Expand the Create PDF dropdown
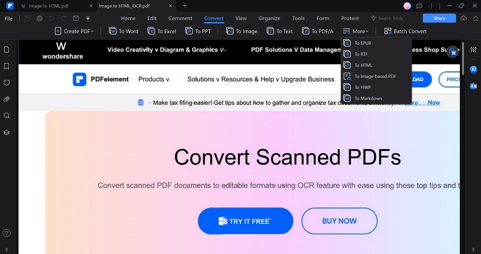Viewport: 481px width, 254px height. 74,31
